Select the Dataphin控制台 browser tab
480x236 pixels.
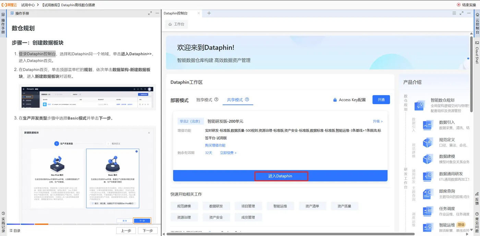tap(176, 13)
